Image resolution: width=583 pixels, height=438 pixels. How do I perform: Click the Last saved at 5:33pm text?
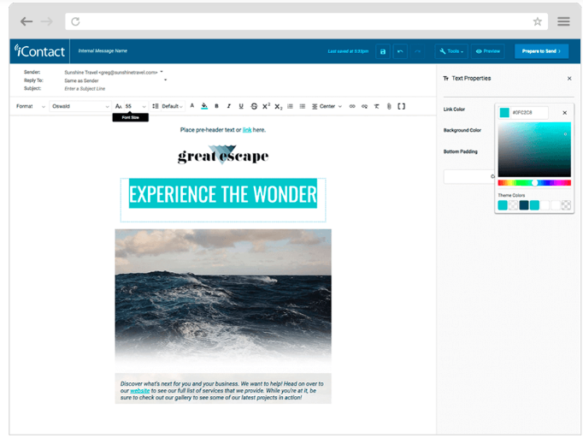(348, 51)
